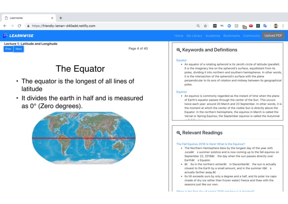Open 'The Fall Equinox 2018 Is Here!' reading link
This screenshot has height=204, width=288.
click(211, 144)
